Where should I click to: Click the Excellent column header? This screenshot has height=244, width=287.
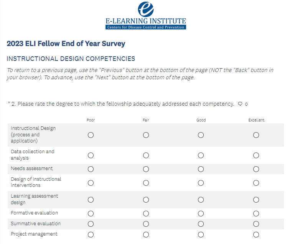[256, 120]
